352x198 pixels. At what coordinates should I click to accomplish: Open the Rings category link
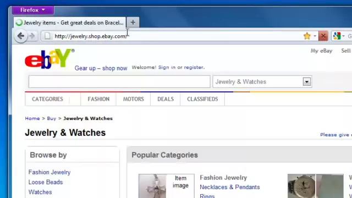pyautogui.click(x=207, y=196)
